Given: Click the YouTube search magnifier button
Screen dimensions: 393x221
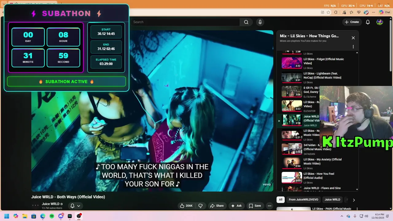Looking at the screenshot, I should coord(246,22).
